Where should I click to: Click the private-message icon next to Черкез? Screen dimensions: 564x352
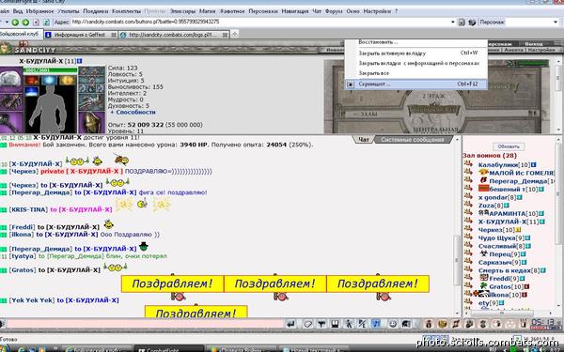click(x=467, y=229)
